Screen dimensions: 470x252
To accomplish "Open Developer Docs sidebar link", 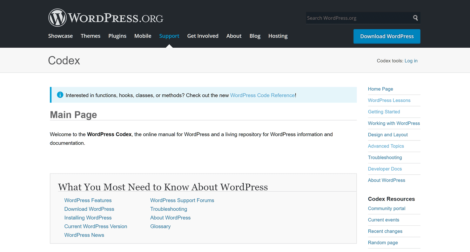I will (385, 169).
